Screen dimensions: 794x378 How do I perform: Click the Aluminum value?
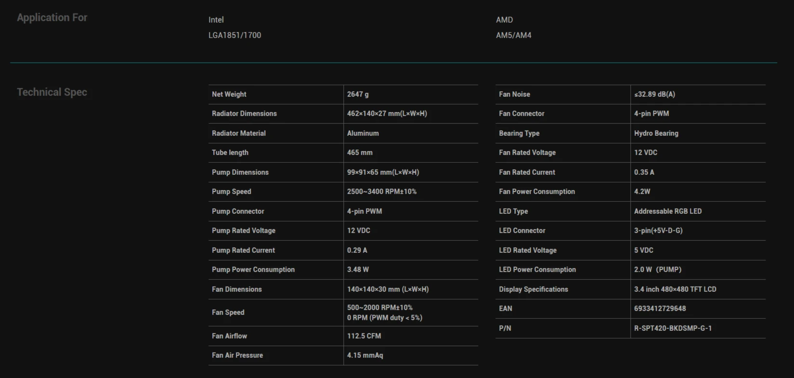(x=363, y=133)
